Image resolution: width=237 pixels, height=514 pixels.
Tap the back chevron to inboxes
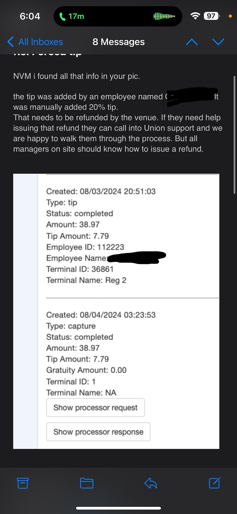[x=10, y=42]
